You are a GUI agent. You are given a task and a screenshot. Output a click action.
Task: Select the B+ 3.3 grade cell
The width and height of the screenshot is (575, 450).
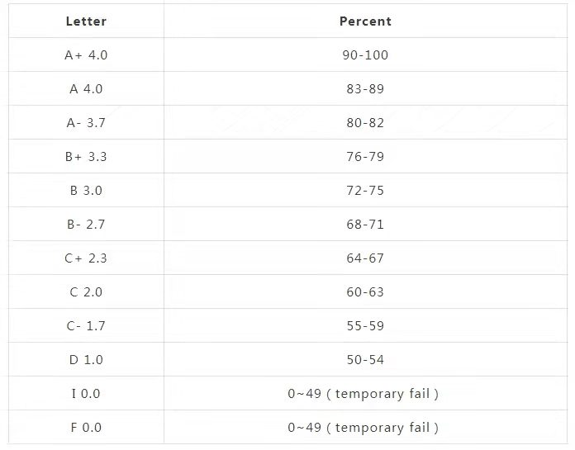tap(86, 157)
